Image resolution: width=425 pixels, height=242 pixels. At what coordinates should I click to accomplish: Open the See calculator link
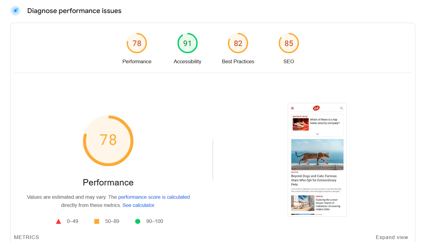(x=138, y=205)
